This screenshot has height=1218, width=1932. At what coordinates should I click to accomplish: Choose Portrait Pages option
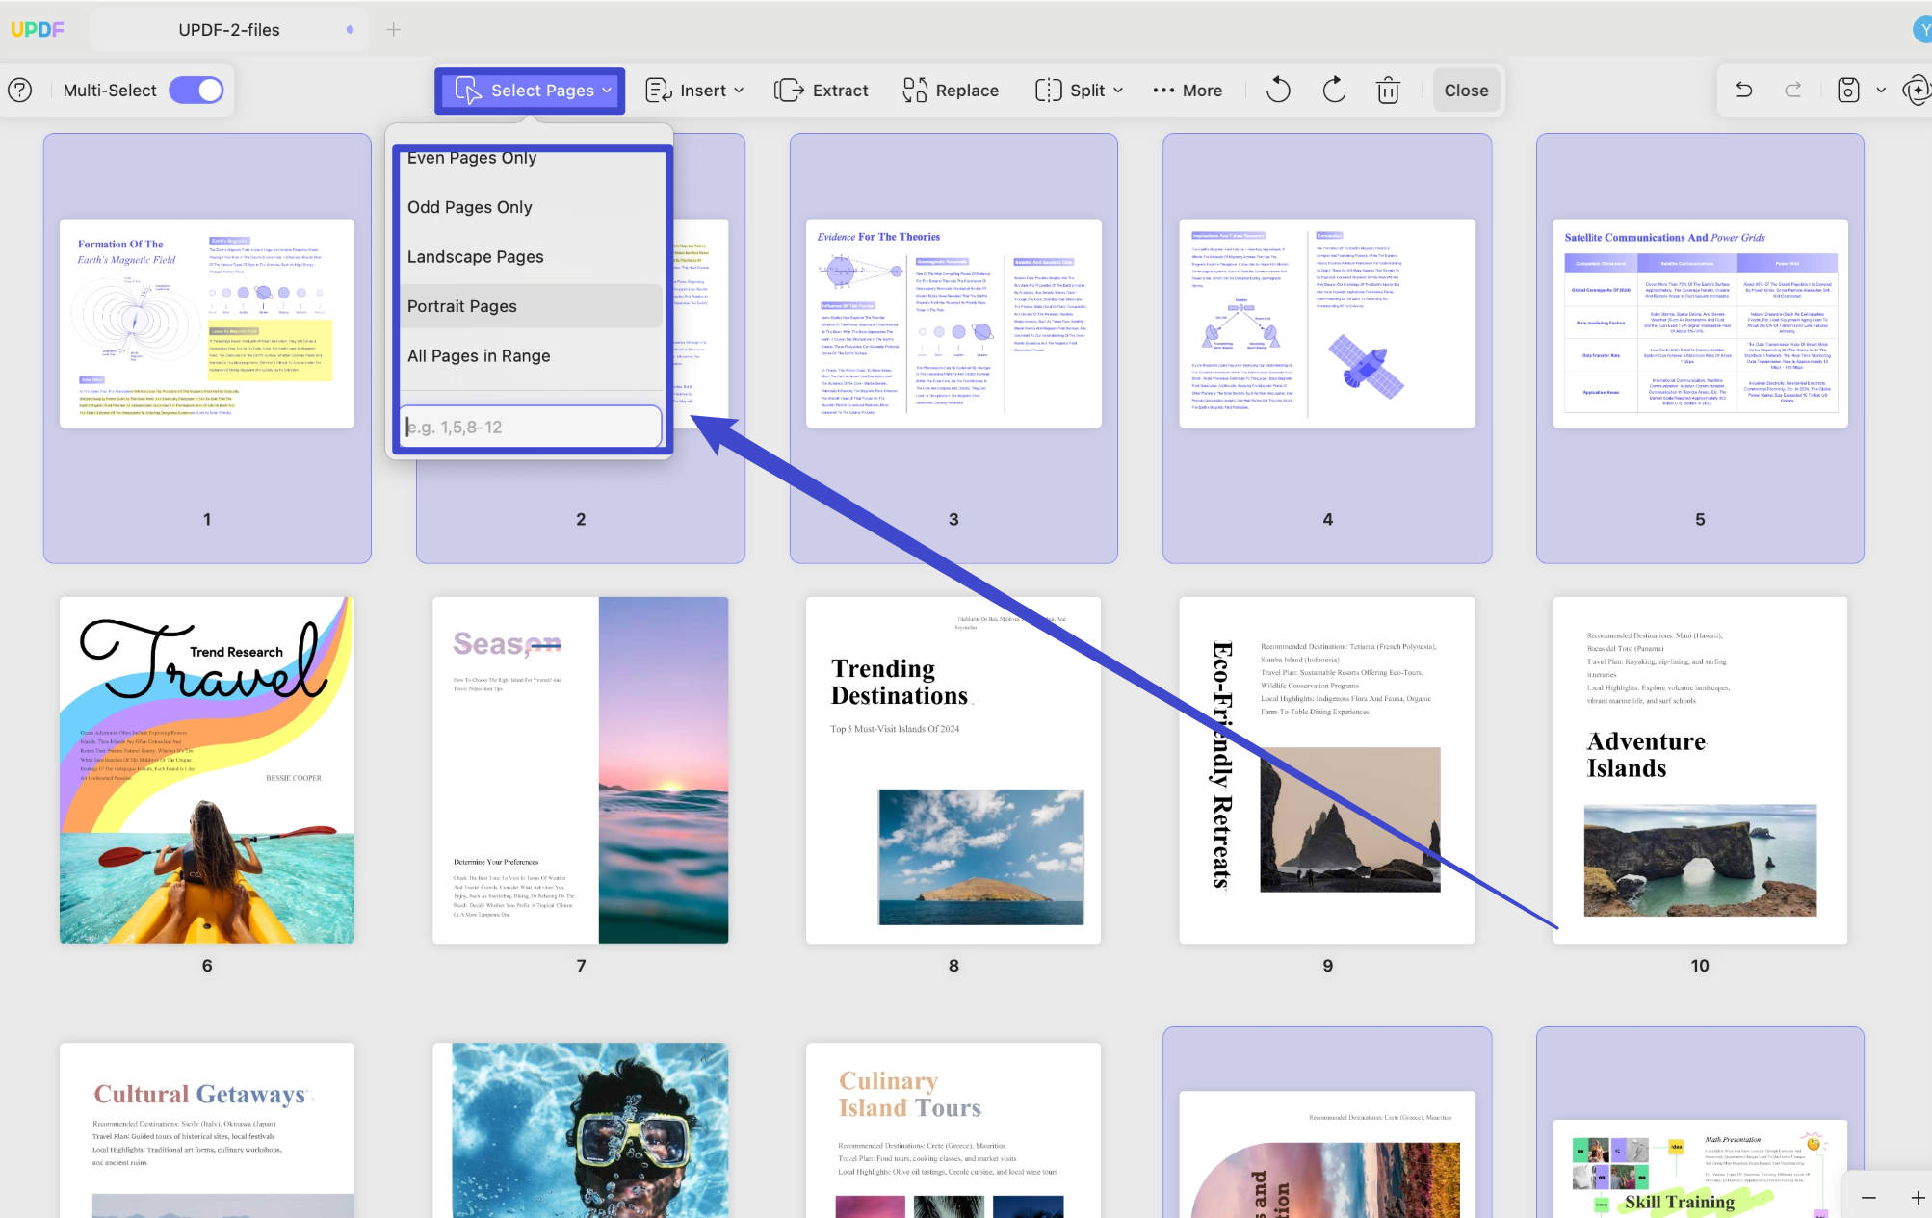[x=462, y=306]
